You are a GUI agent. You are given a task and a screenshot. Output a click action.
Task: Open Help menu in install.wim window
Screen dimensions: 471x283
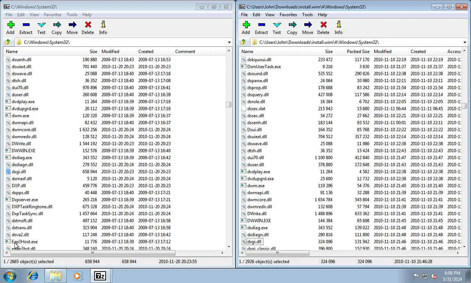click(322, 15)
